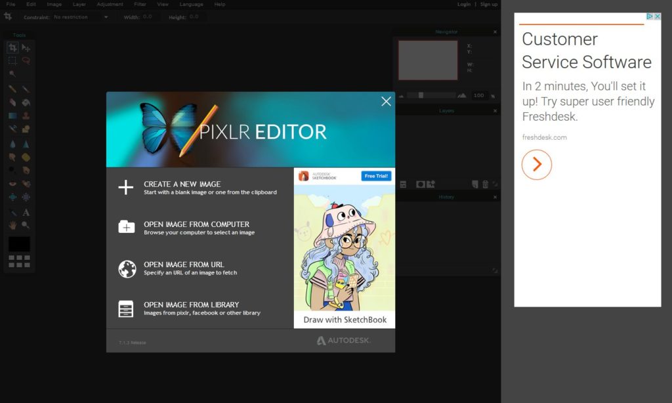Click the Login link
The height and width of the screenshot is (403, 672).
coord(464,5)
